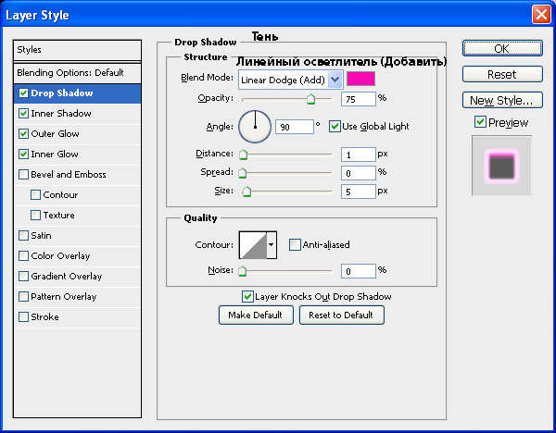Select the Drop Shadow row label
Viewport: 556px width, 433px height.
coord(62,93)
